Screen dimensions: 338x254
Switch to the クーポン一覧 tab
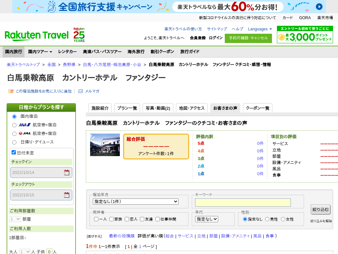(x=257, y=108)
